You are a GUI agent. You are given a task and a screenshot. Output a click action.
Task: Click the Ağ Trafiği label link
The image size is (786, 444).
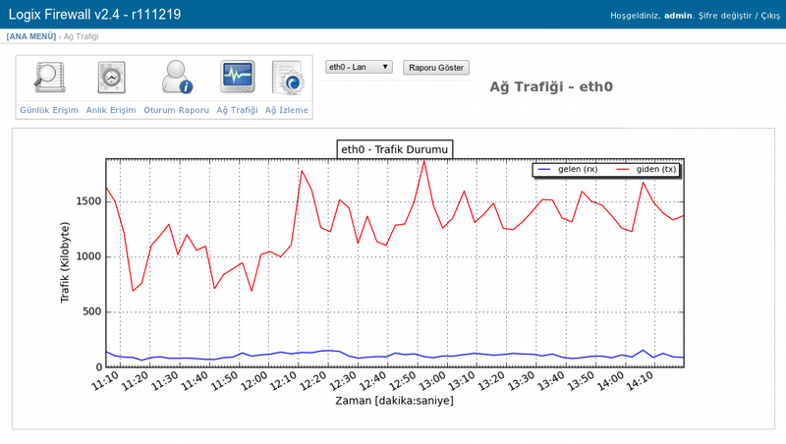coord(237,110)
